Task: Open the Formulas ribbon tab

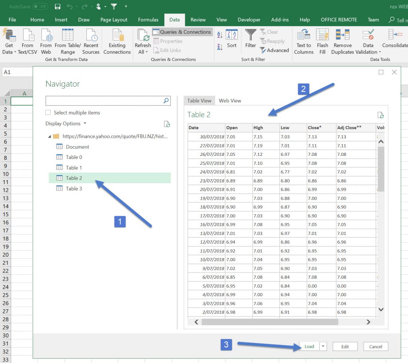Action: 148,19
